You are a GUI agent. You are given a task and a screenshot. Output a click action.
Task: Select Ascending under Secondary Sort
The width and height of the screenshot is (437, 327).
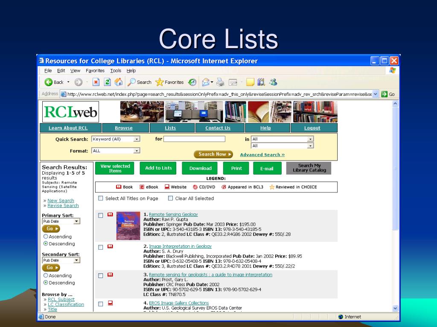(46, 275)
